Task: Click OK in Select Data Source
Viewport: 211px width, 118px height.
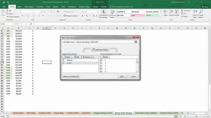Action: 122,76
